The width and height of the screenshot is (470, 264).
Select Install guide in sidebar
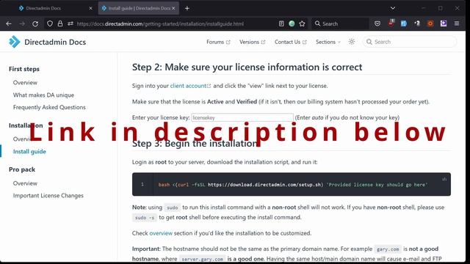[x=29, y=152]
